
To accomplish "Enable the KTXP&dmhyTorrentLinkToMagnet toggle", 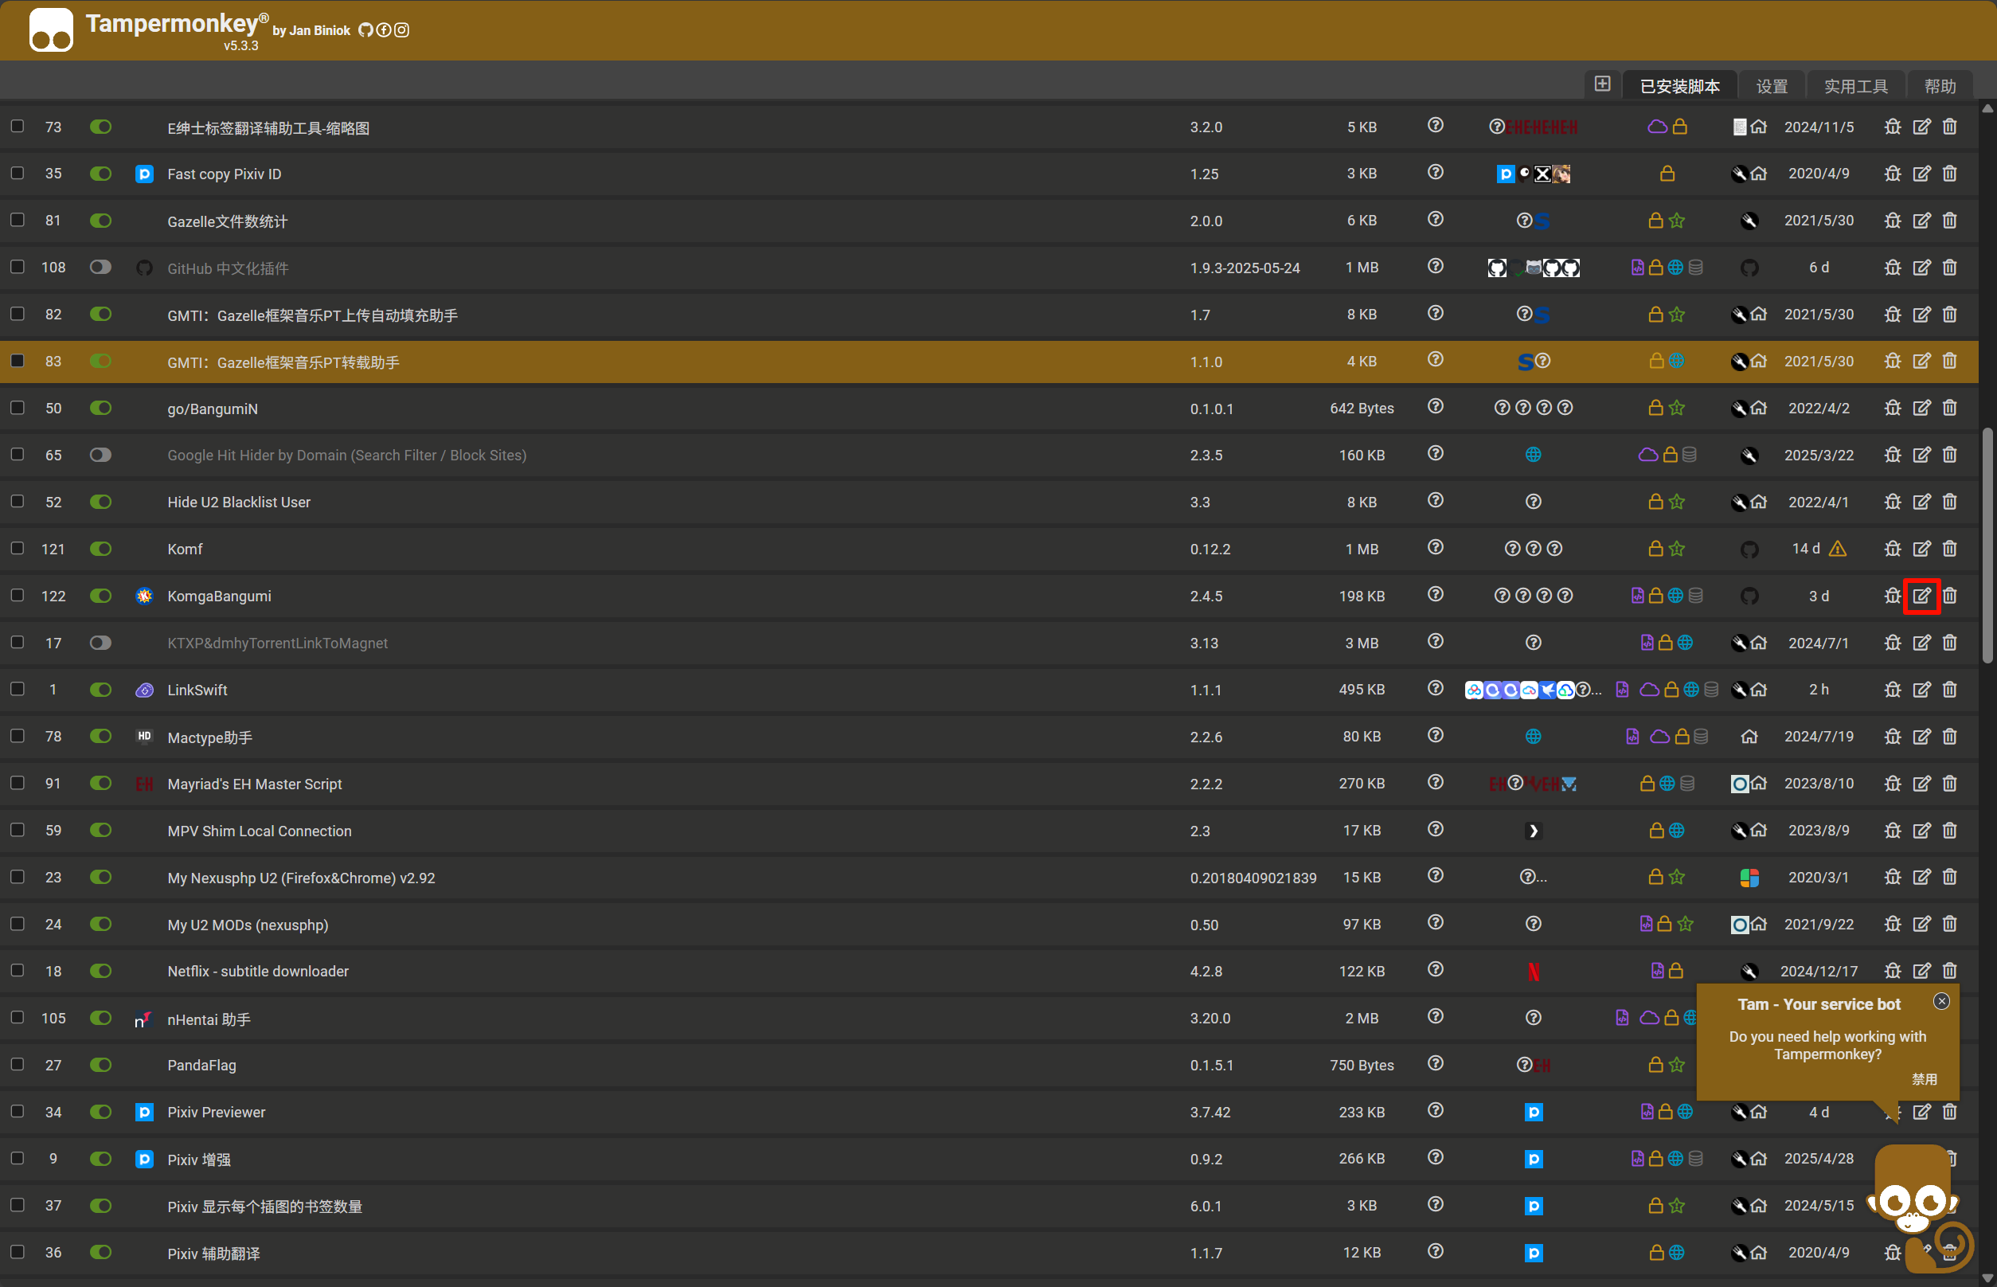I will point(100,643).
